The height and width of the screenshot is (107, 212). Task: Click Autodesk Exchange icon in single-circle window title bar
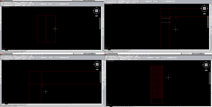click(x=92, y=53)
